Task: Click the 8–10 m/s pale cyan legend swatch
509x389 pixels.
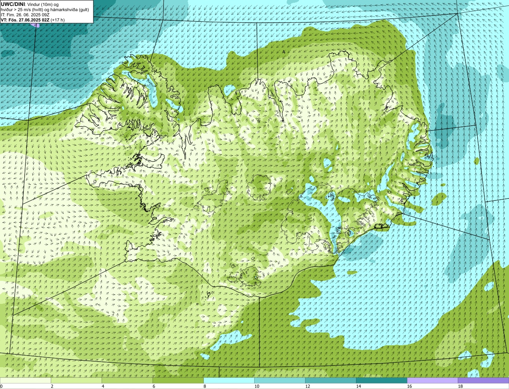Action: tap(229, 380)
